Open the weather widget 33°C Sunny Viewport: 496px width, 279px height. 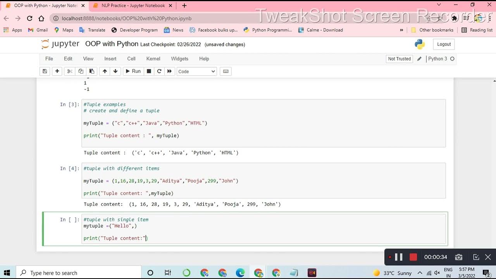[x=392, y=273]
